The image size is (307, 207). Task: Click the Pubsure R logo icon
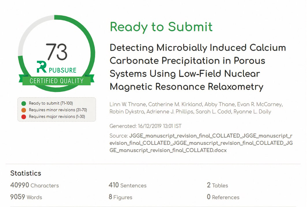(x=42, y=67)
